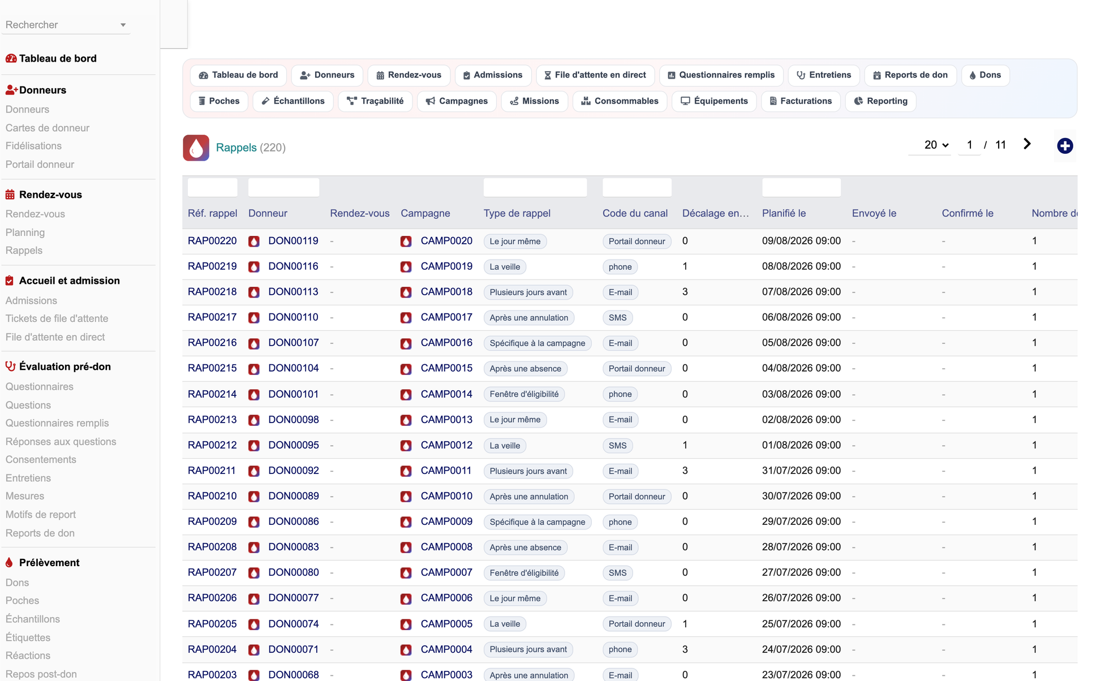Viewport: 1101px width, 681px height.
Task: Click the Prélèvement blood drop sidebar icon
Action: click(10, 563)
